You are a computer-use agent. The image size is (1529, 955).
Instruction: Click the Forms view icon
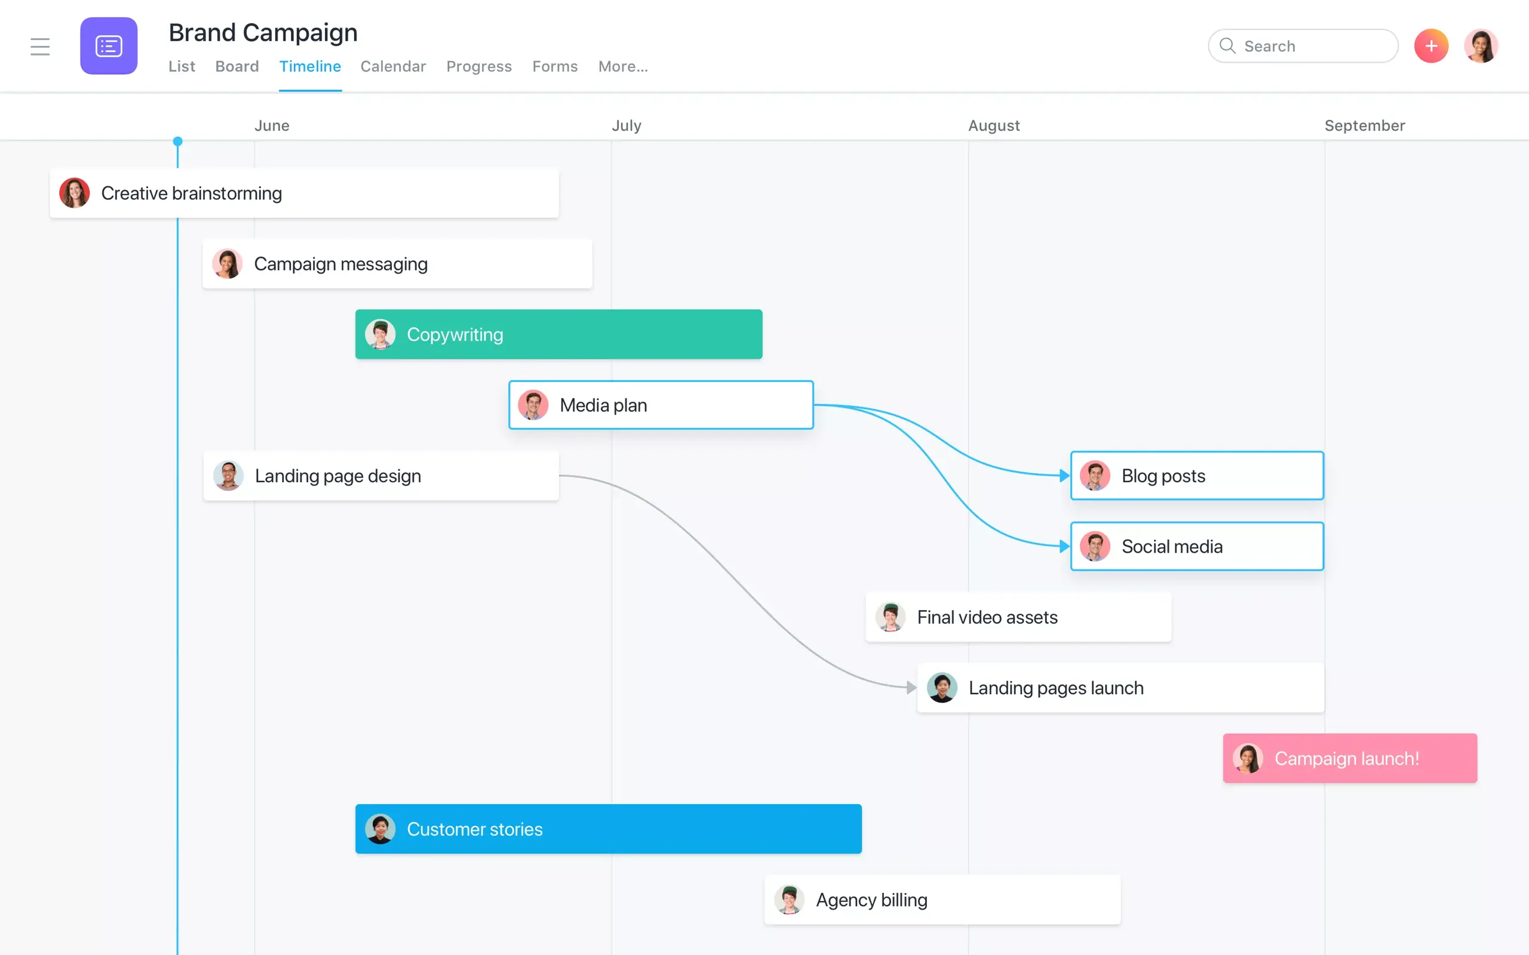[554, 66]
